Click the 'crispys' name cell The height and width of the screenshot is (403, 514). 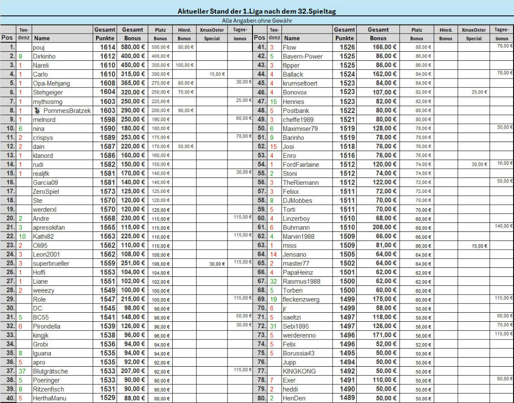62,138
